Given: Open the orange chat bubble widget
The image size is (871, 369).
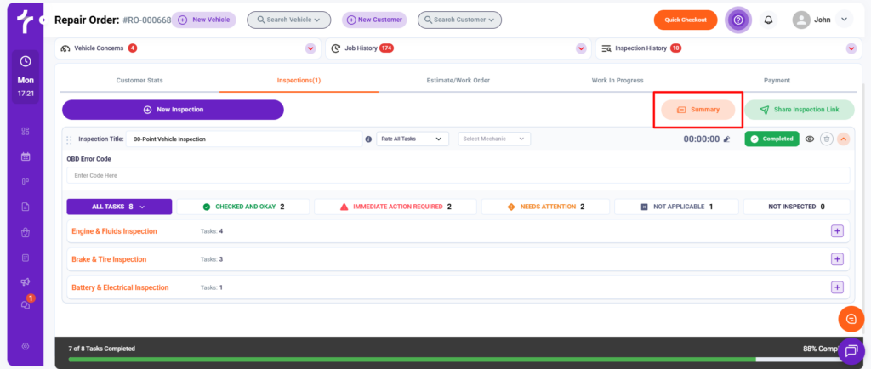Looking at the screenshot, I should coord(851,319).
